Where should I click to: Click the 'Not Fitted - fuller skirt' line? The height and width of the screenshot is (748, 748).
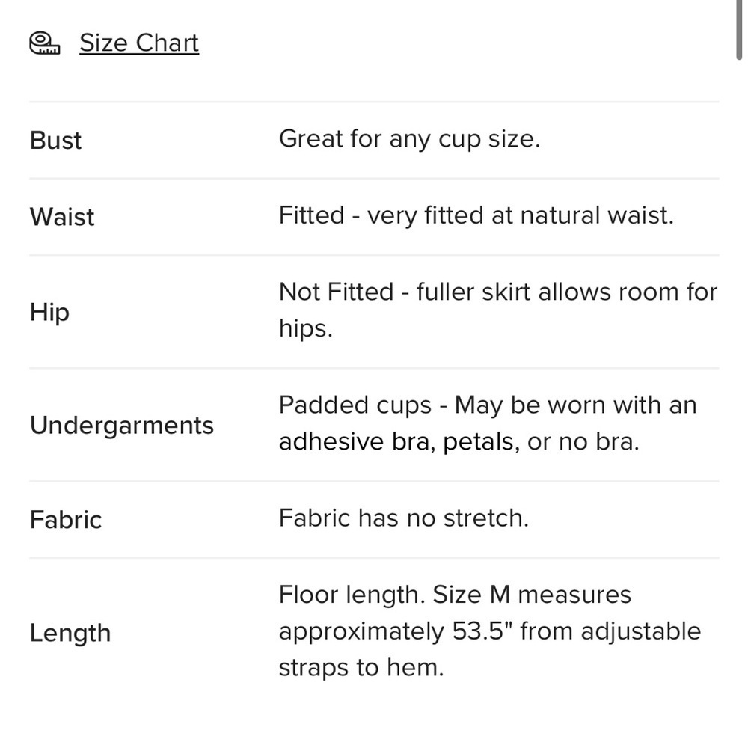[x=498, y=292]
